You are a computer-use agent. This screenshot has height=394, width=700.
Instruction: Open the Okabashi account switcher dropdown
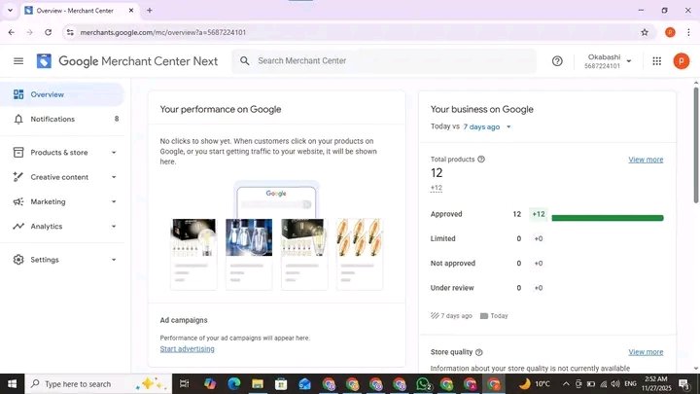[608, 61]
